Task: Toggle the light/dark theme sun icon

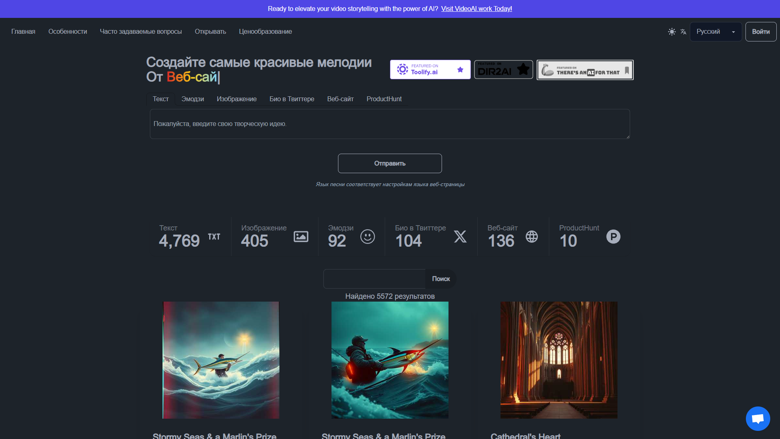Action: (x=672, y=32)
